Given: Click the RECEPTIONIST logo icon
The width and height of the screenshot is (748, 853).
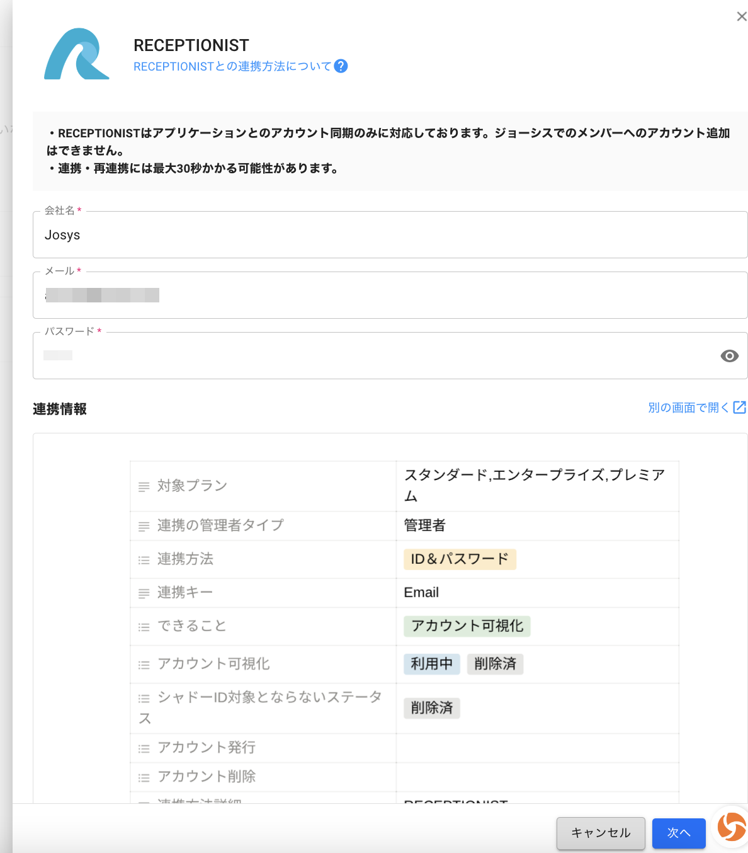Looking at the screenshot, I should coord(77,54).
